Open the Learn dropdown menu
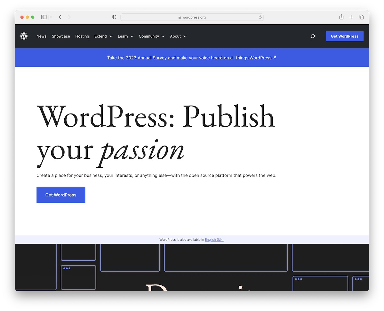 pos(125,36)
